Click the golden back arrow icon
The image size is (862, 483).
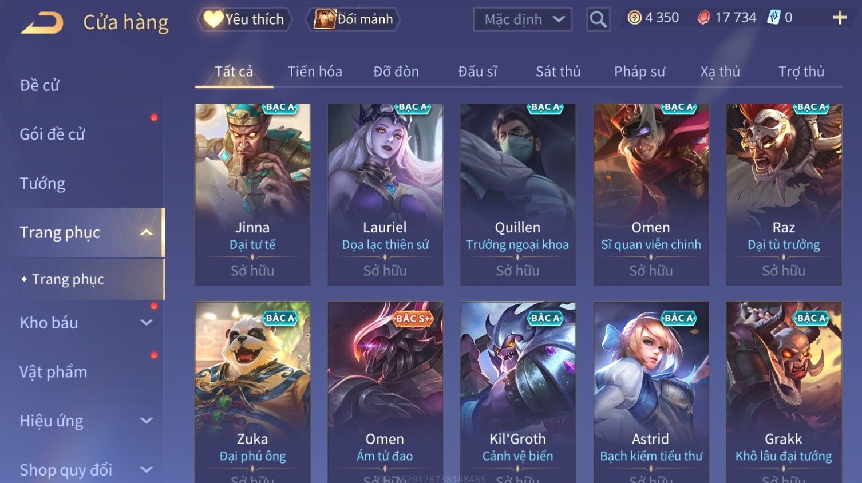pyautogui.click(x=42, y=23)
